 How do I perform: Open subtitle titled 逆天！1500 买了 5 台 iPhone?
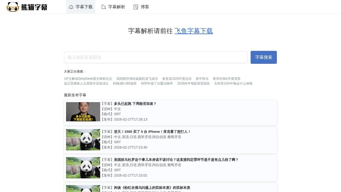point(152,132)
